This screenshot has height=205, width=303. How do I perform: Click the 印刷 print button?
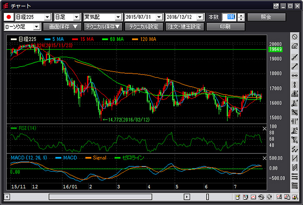(226, 27)
